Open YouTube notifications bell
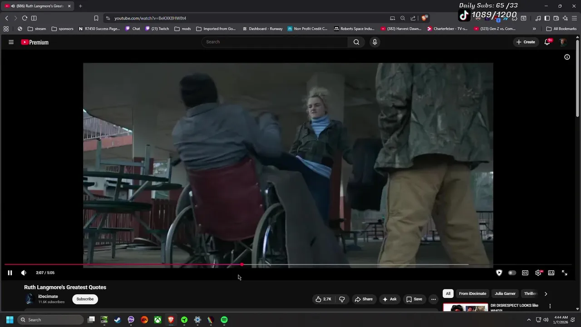Image resolution: width=581 pixels, height=327 pixels. (x=547, y=42)
